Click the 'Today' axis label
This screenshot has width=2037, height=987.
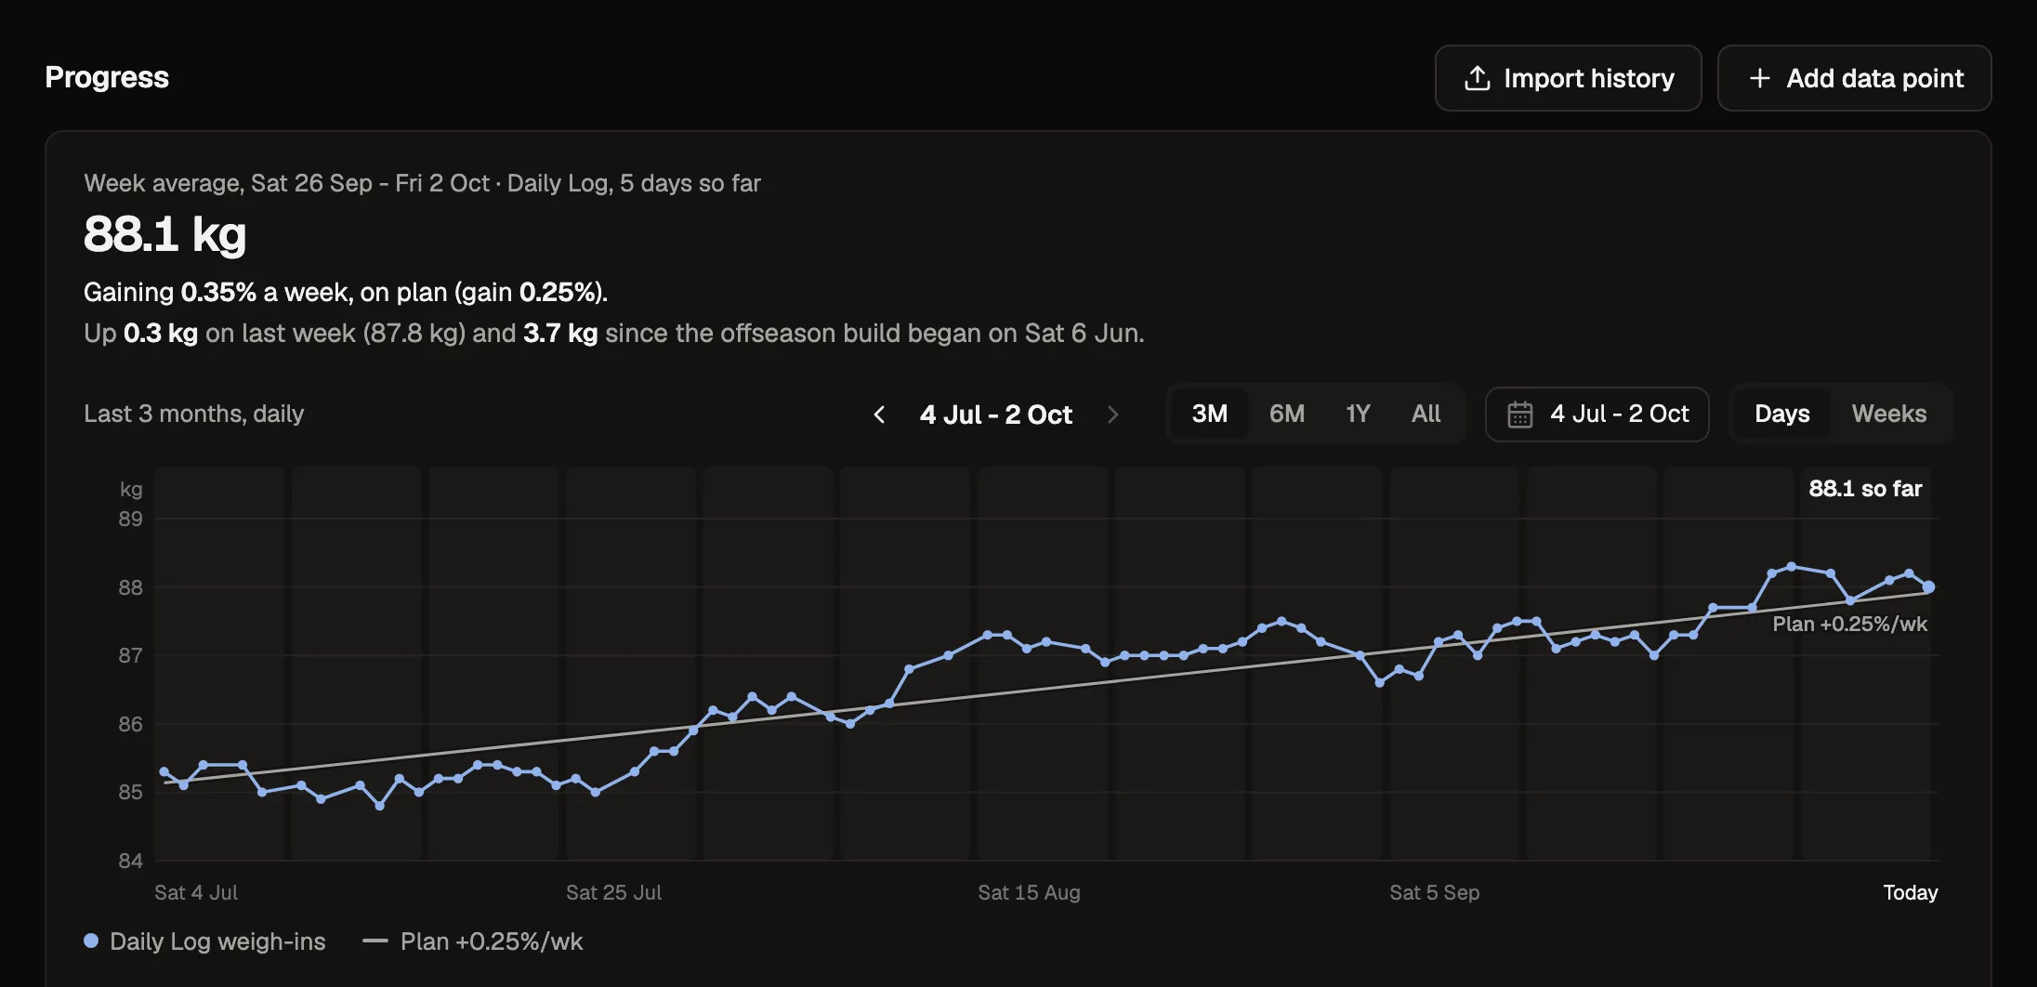[1910, 892]
